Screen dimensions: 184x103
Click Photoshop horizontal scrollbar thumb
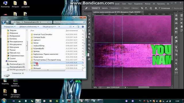144,87
